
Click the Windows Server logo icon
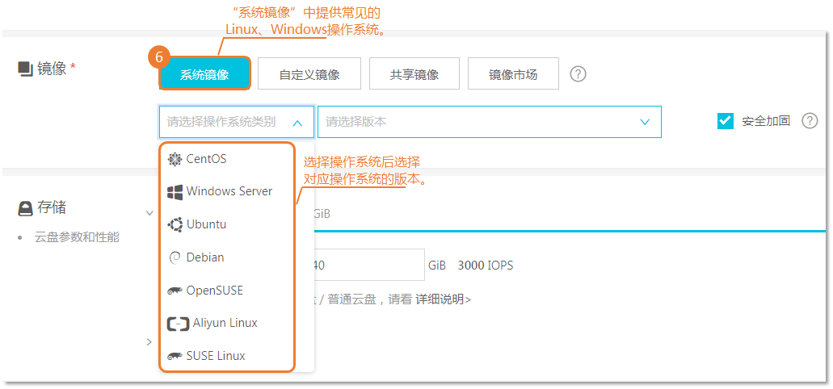coord(175,191)
